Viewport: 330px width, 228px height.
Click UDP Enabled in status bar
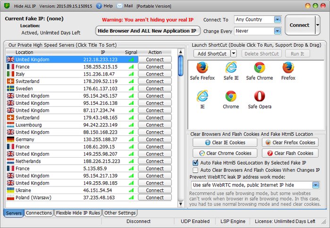[195, 221]
